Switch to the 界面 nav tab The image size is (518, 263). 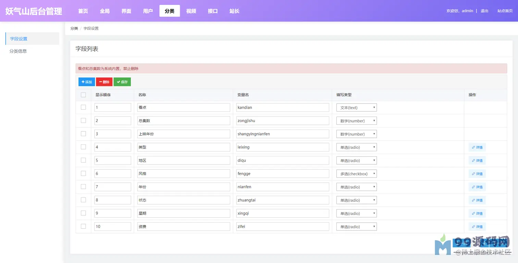click(x=126, y=11)
